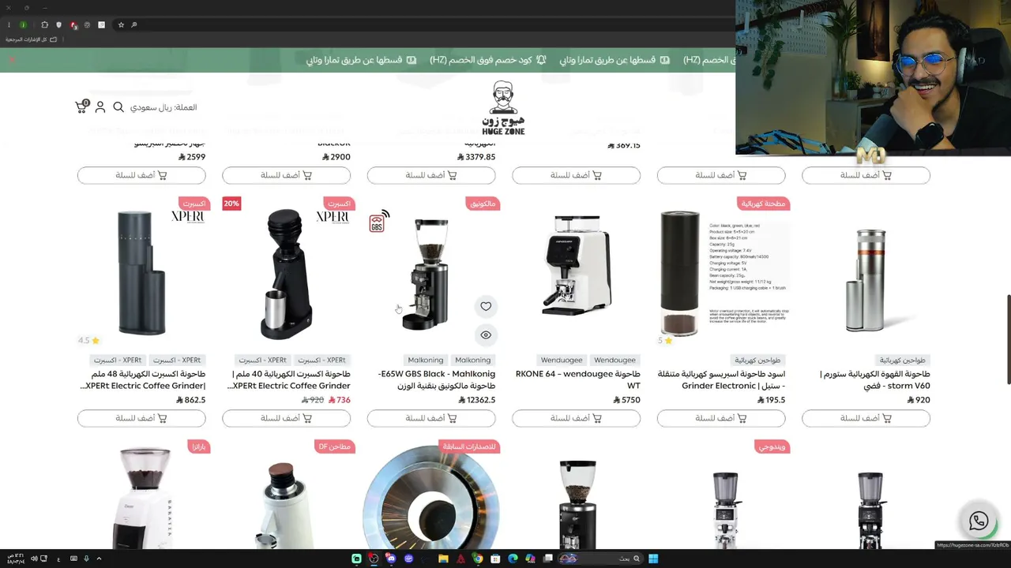Open the browser extensions puzzle icon
This screenshot has height=568, width=1011.
click(44, 25)
